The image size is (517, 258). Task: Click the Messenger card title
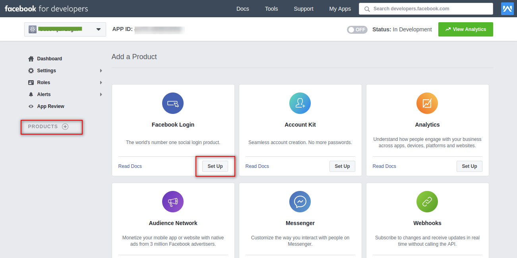300,223
